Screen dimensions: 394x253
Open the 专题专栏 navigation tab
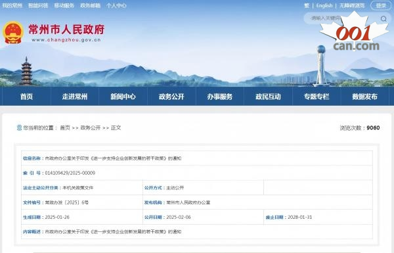pos(317,97)
